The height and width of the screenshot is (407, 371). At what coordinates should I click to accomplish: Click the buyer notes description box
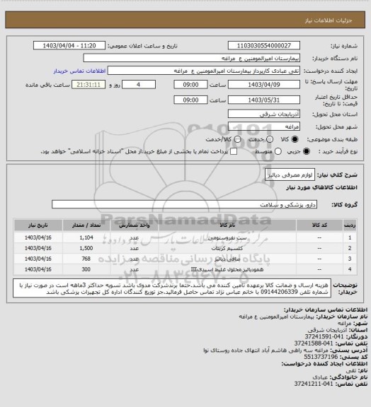click(172, 288)
